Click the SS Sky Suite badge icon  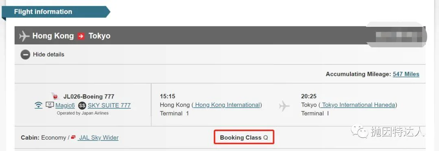point(82,106)
